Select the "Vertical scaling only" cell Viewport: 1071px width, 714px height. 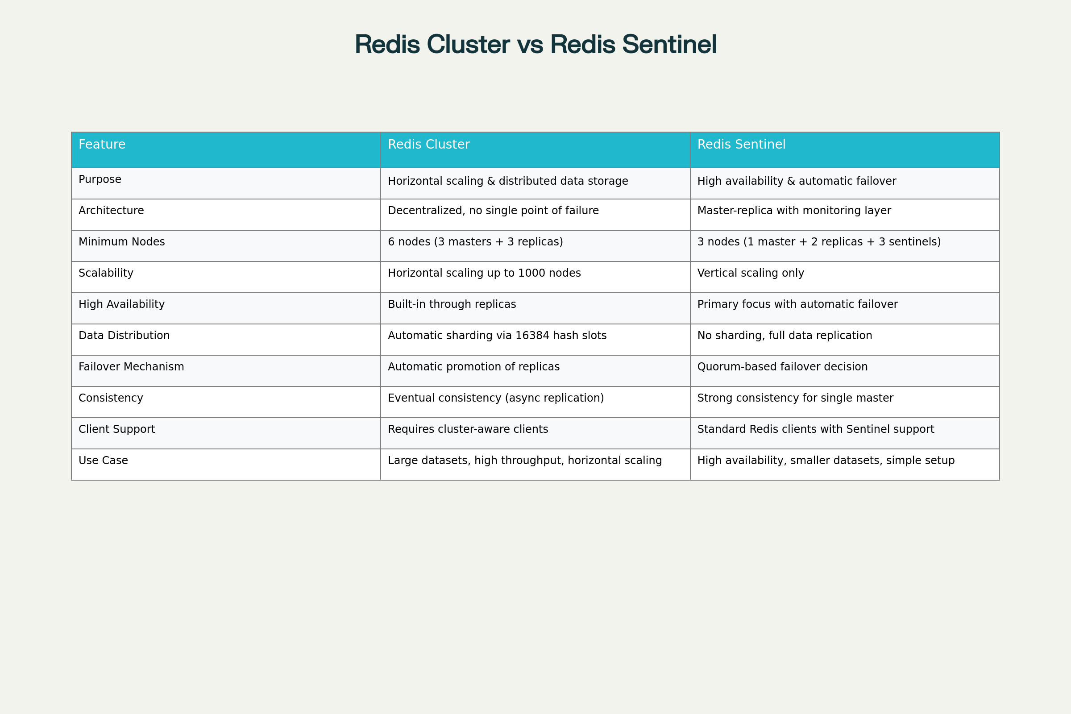click(751, 273)
